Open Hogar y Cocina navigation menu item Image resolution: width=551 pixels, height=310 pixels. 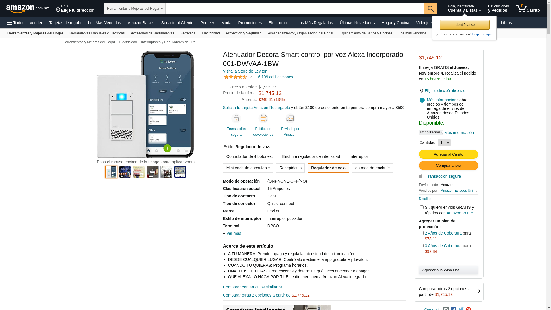pyautogui.click(x=395, y=23)
